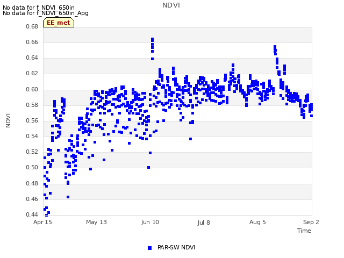Click the 0.44 y-axis tick label
The height and width of the screenshot is (258, 344).
click(x=32, y=214)
